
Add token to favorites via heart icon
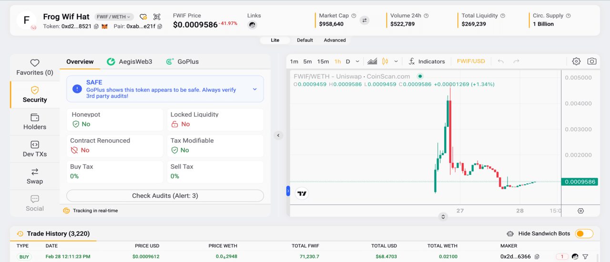[143, 17]
